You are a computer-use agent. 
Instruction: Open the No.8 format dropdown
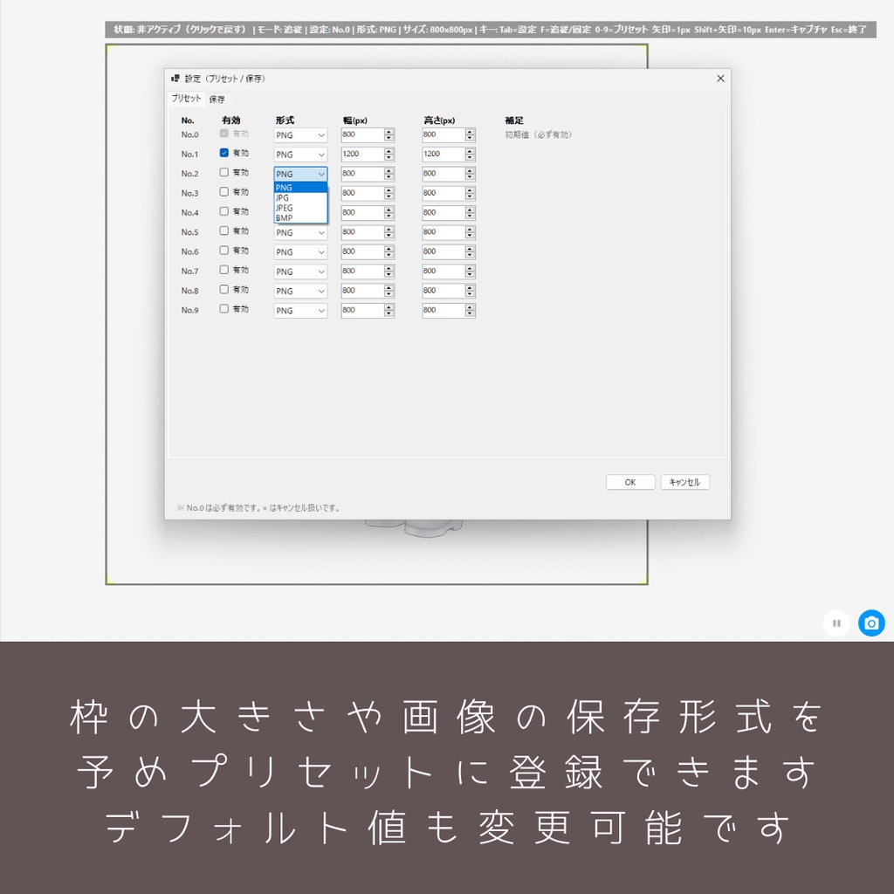300,291
